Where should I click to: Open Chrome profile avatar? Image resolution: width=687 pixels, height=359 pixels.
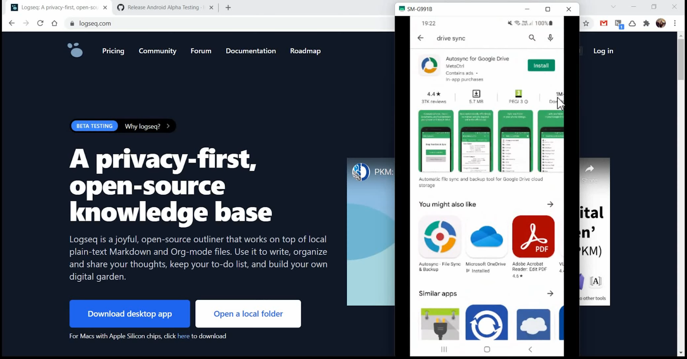[x=661, y=23]
